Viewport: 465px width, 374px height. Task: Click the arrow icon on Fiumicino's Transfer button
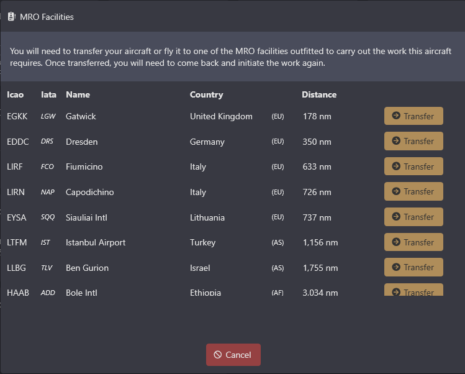(396, 166)
